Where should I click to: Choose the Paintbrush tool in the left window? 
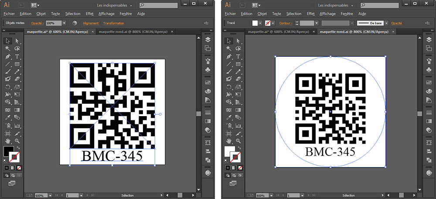[8, 72]
